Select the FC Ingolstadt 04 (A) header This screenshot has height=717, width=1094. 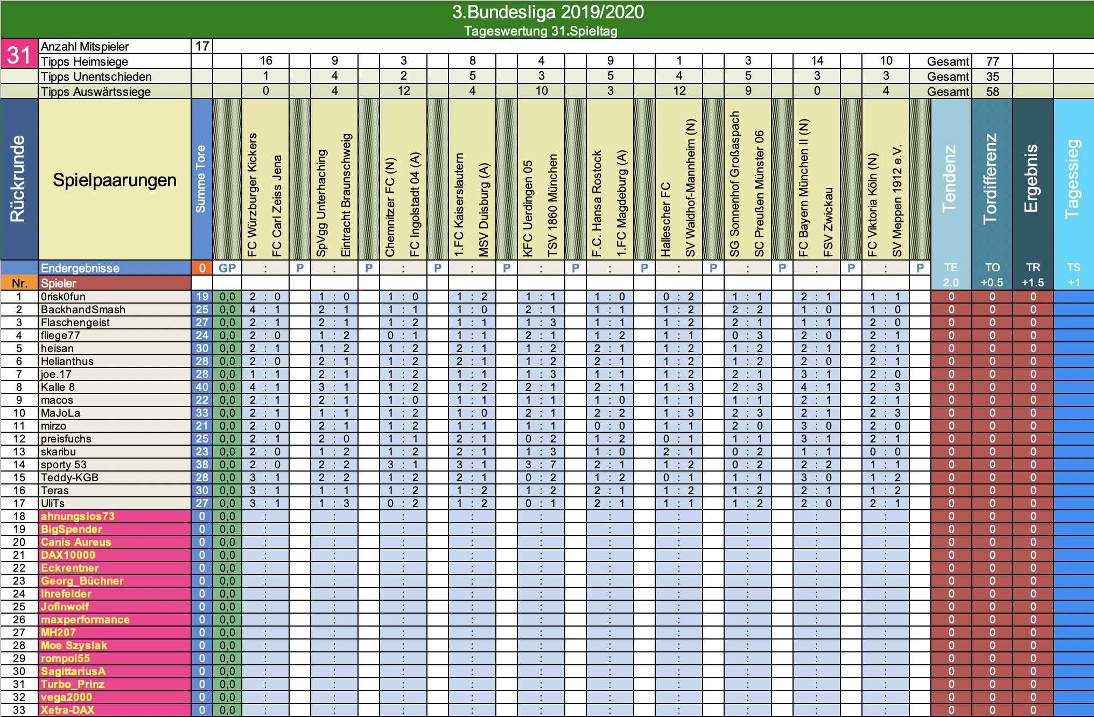pos(415,205)
